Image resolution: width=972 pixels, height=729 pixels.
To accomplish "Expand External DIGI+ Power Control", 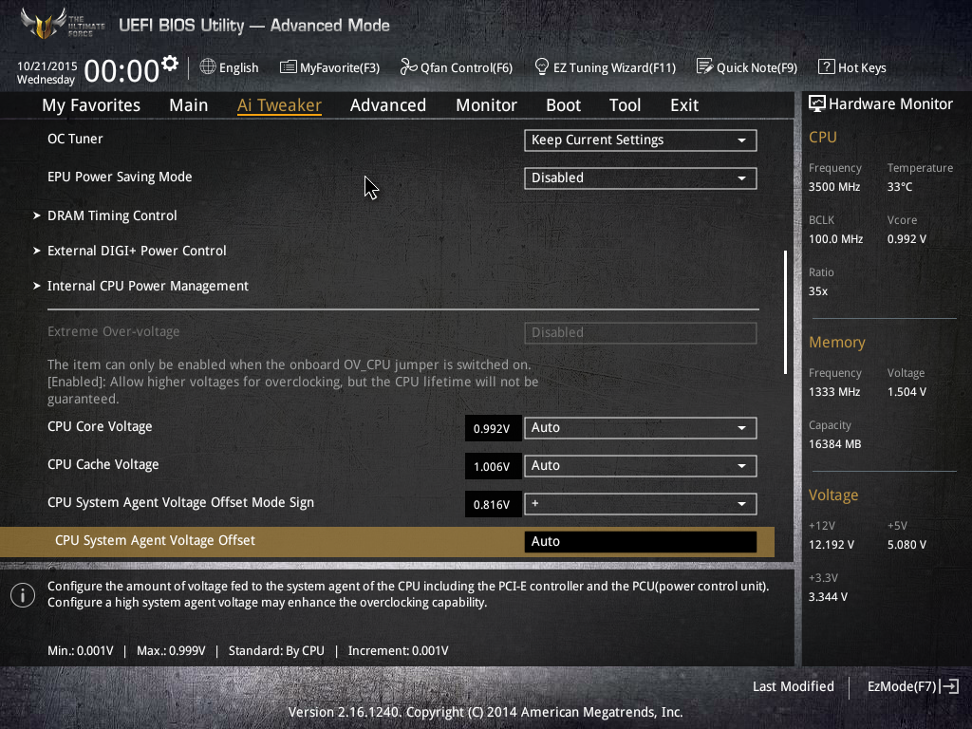I will point(137,251).
